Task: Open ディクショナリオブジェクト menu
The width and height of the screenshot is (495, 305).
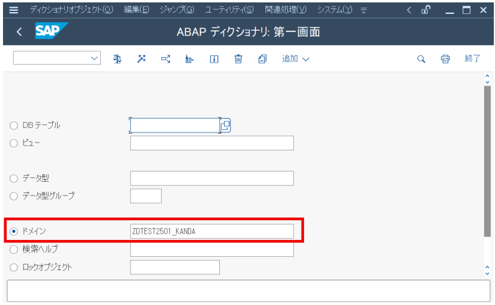Action: 71,10
